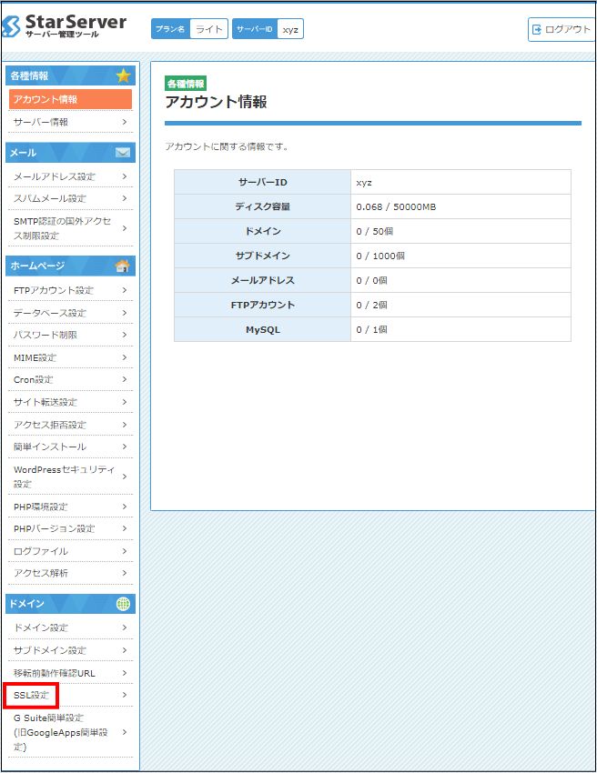Open 簡単インストール
Viewport: 597px width, 773px height.
point(71,447)
